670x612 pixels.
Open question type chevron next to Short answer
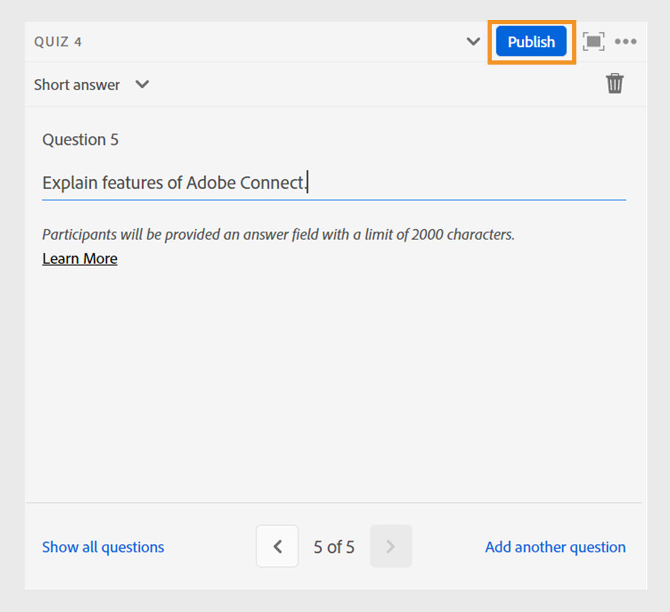click(142, 84)
